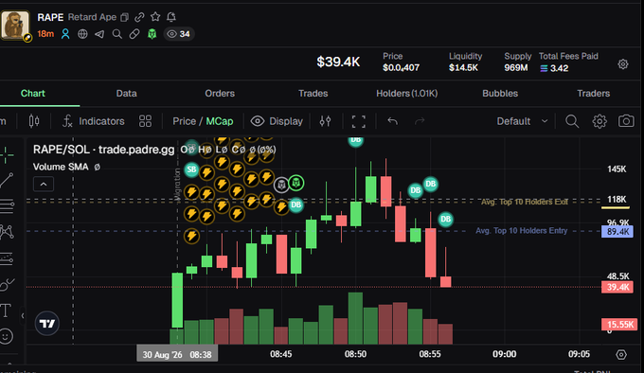This screenshot has height=373, width=644.
Task: Star the RAPE token as favorite
Action: [x=155, y=17]
